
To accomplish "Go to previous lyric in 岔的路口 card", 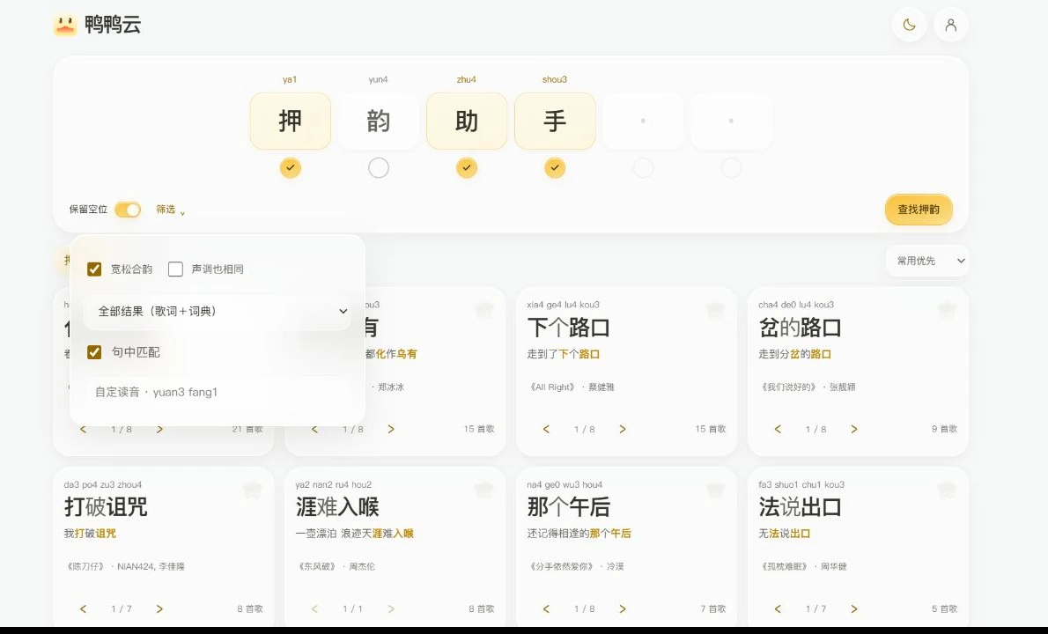I will [x=778, y=429].
